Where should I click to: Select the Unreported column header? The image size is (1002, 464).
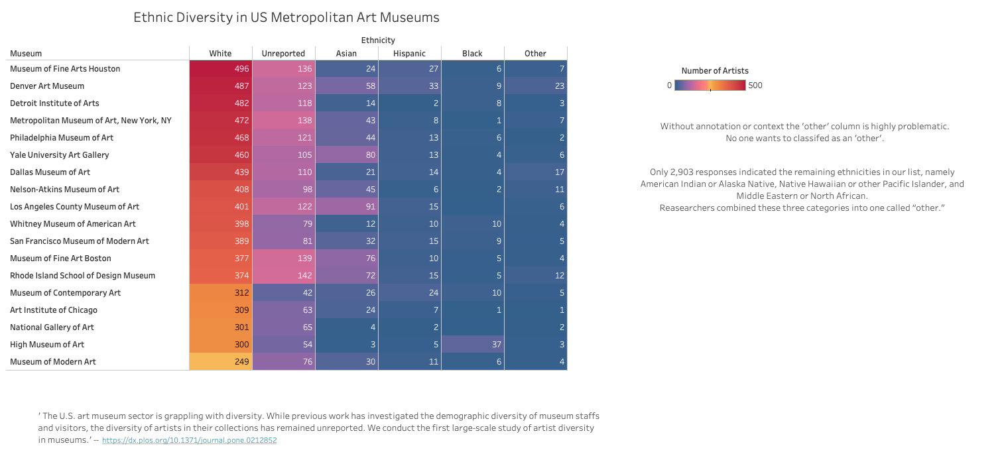pos(283,54)
